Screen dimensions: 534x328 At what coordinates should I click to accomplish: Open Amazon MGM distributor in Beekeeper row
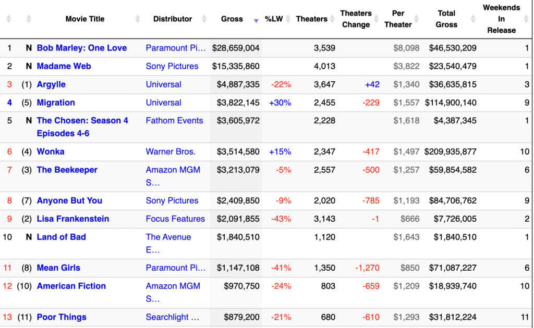(x=173, y=176)
